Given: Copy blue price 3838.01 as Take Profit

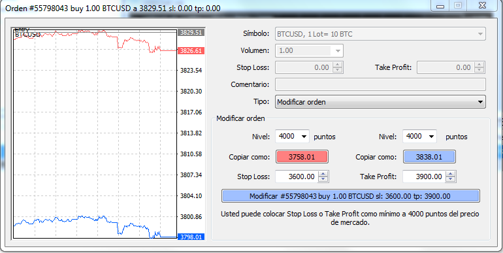Looking at the screenshot, I should point(429,157).
